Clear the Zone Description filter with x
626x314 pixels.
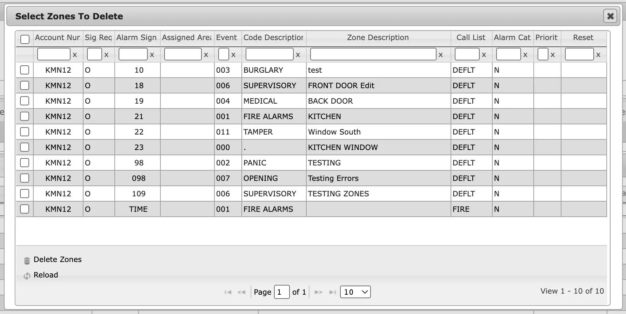coord(441,55)
